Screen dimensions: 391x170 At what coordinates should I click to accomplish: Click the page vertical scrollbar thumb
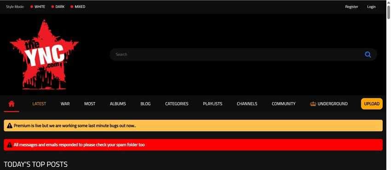click(x=389, y=12)
